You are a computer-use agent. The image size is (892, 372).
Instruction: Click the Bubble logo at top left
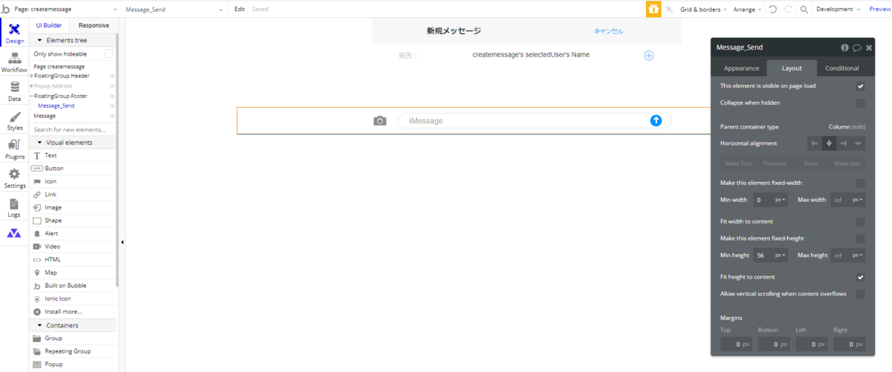point(5,10)
